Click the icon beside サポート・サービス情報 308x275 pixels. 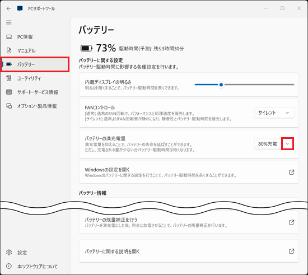point(9,92)
